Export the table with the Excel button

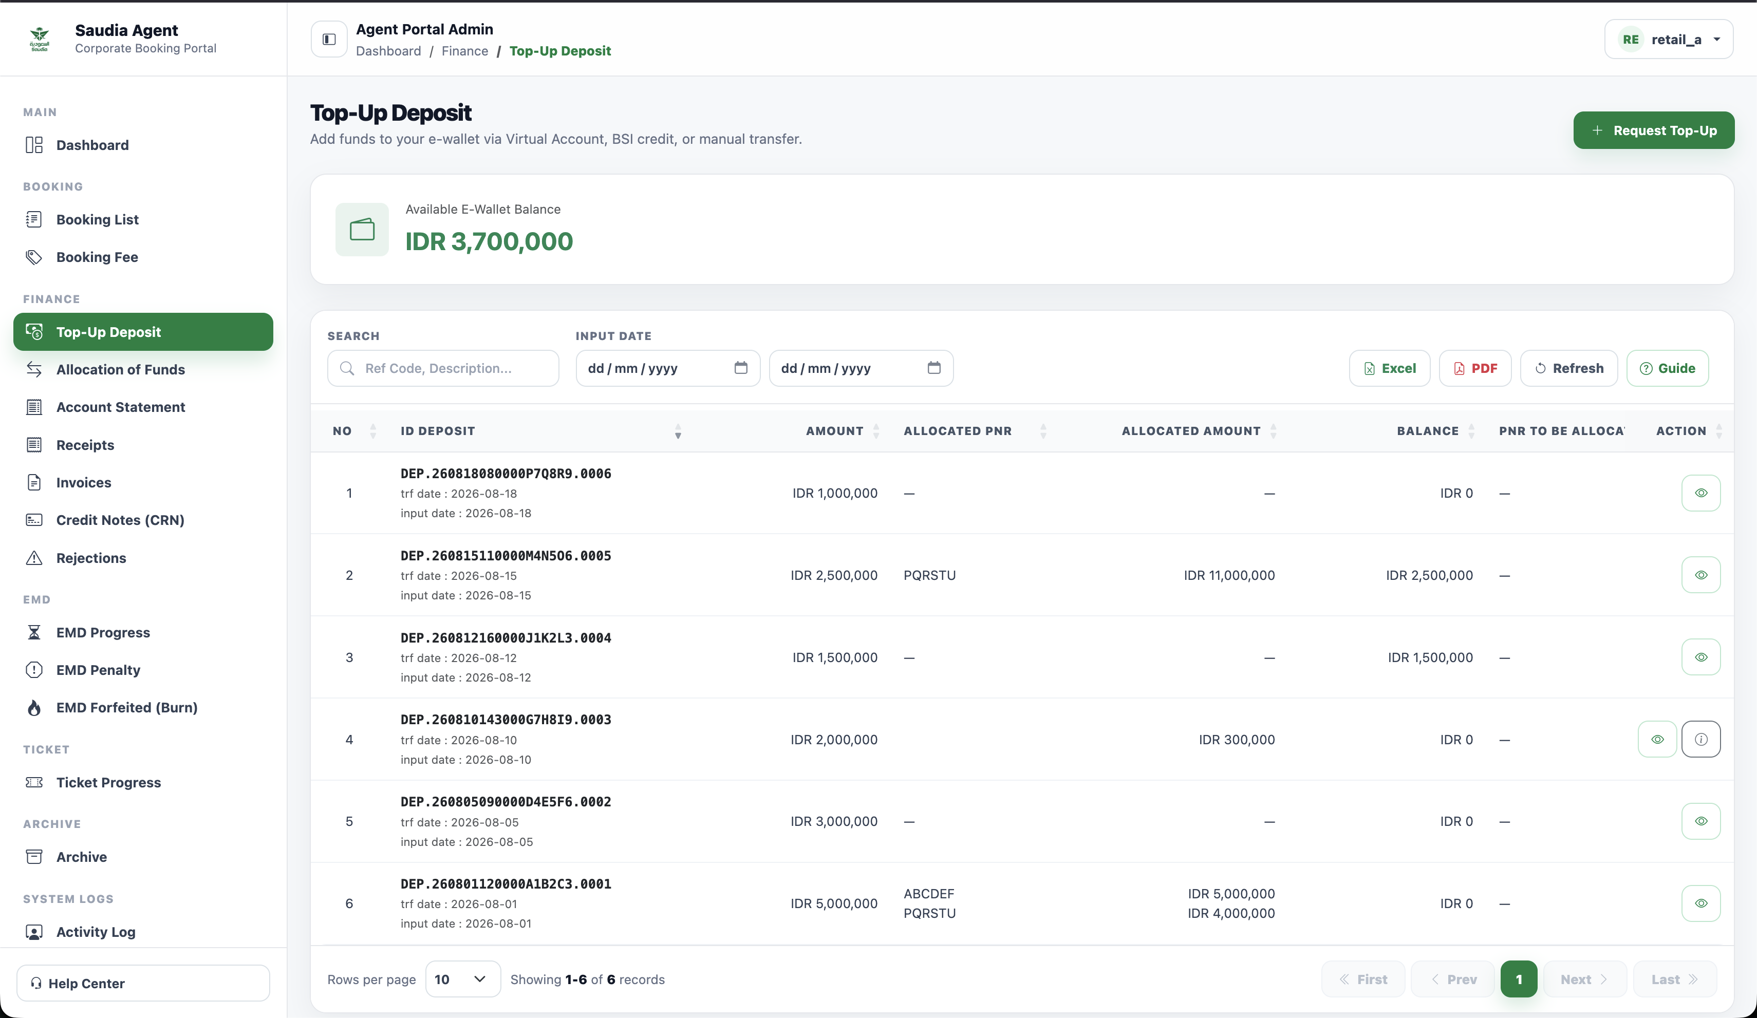tap(1389, 368)
